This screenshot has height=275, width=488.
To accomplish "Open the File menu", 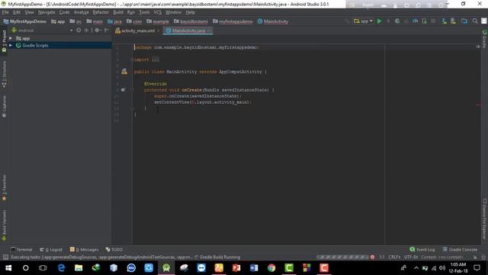I will 5,12.
